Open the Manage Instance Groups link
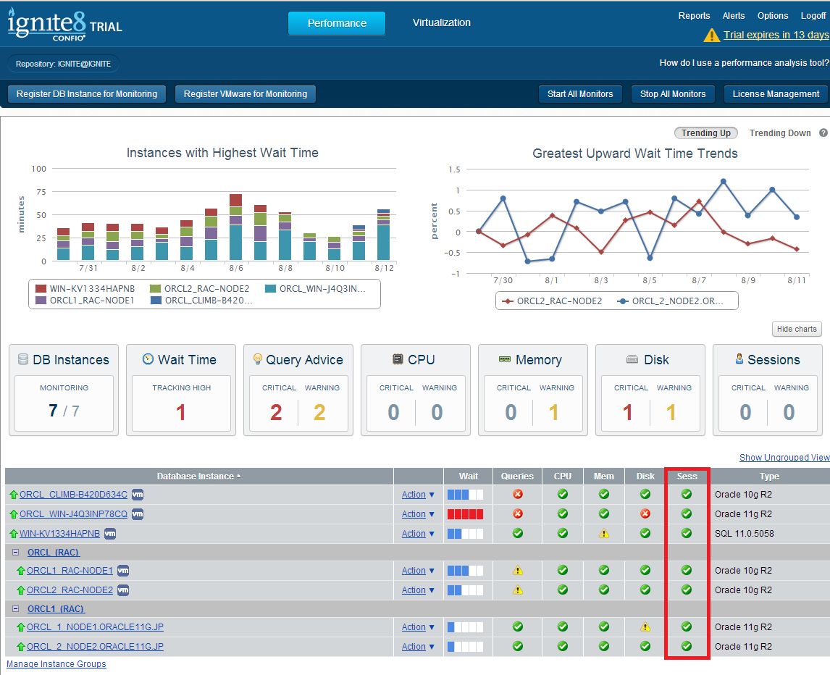Viewport: 830px width, 675px height. pos(56,664)
